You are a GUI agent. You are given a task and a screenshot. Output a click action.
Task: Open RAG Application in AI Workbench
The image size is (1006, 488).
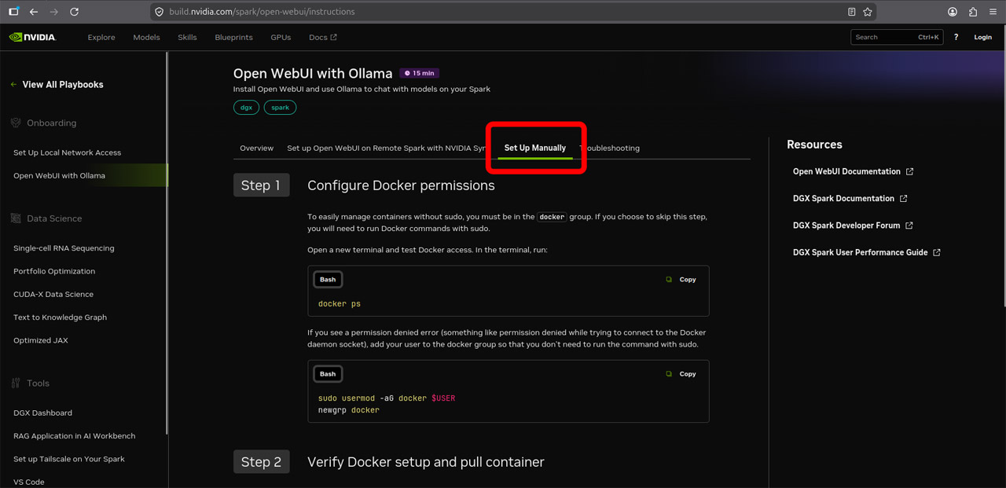(x=75, y=436)
